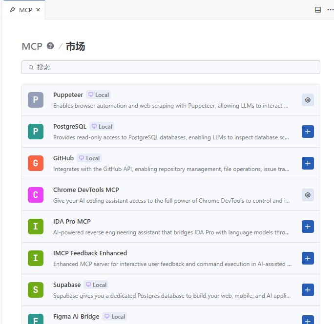Click the Local badge next to Puppeteer
This screenshot has width=334, height=324.
99,95
